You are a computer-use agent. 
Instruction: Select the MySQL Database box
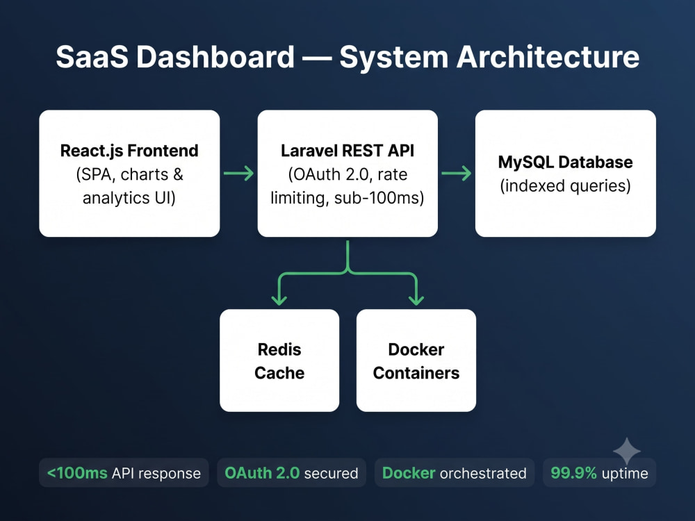click(566, 173)
